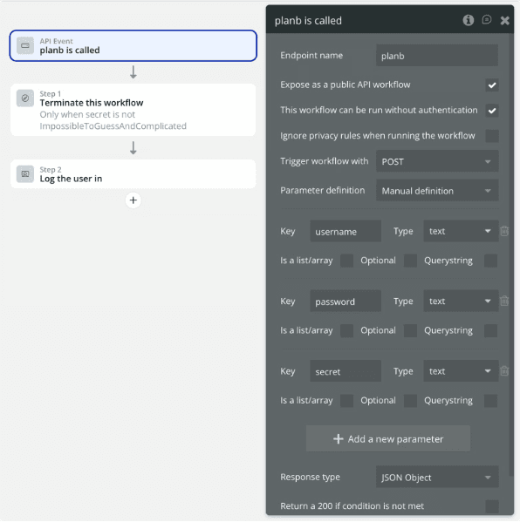Select Step 2 Log the user in
520x522 pixels.
pos(133,174)
